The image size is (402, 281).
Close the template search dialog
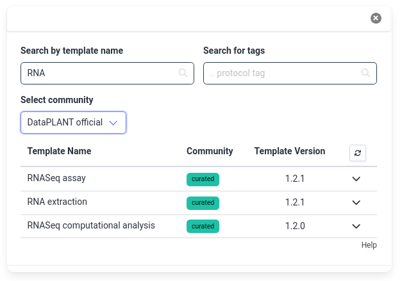[376, 18]
